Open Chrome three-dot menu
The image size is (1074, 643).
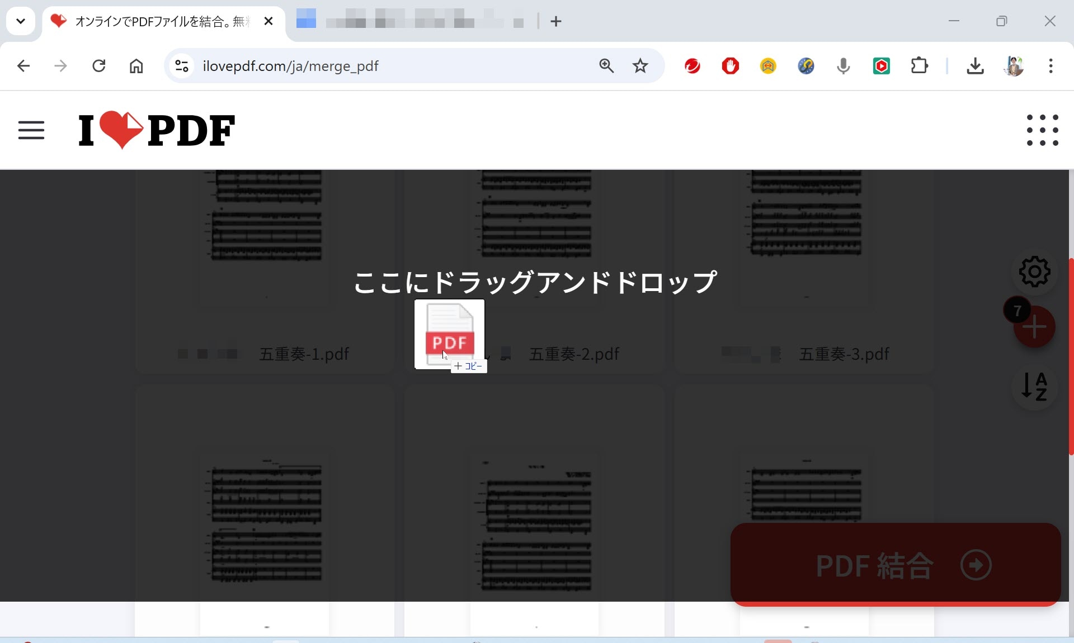point(1051,66)
